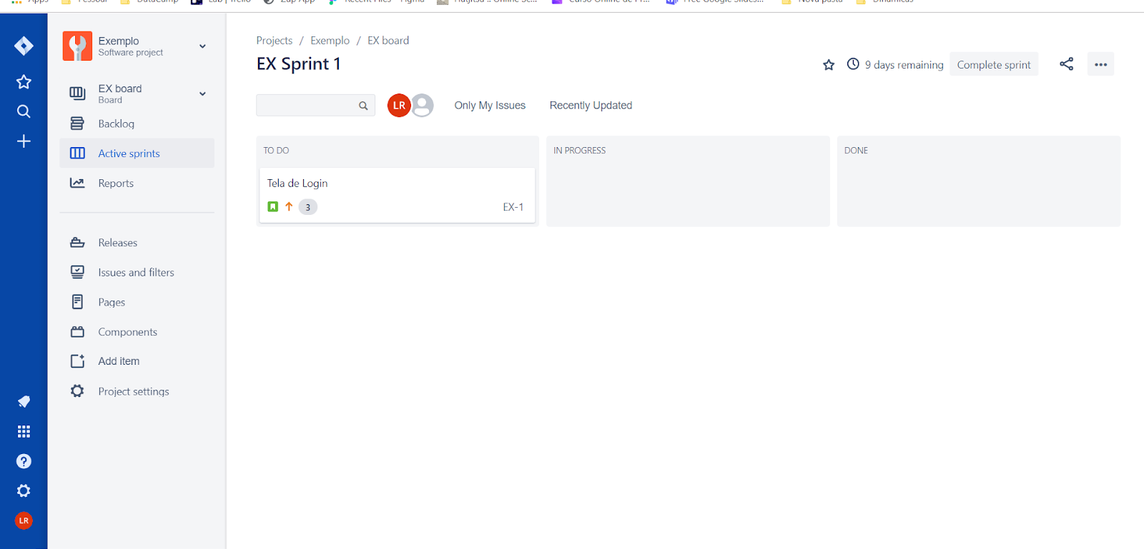
Task: Click the IN PROGRESS column header
Action: (x=580, y=151)
